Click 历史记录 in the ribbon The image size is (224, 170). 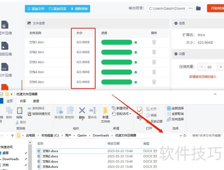coord(154,121)
